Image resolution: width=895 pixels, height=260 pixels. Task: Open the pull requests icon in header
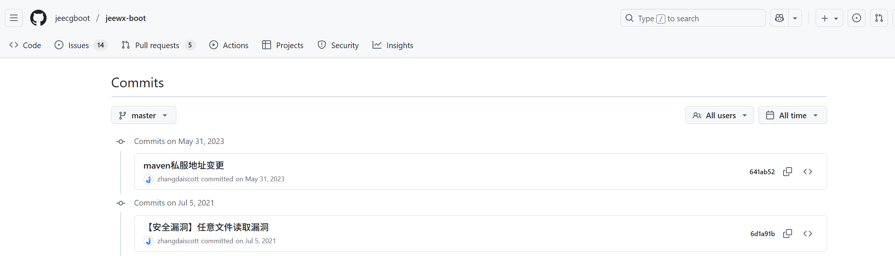879,18
